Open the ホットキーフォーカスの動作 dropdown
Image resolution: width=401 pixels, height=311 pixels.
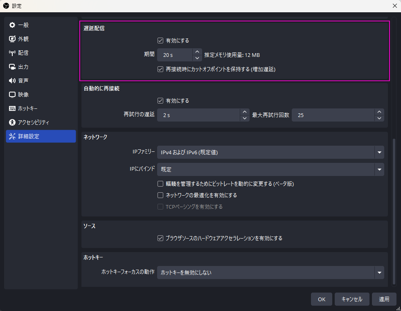[270, 273]
